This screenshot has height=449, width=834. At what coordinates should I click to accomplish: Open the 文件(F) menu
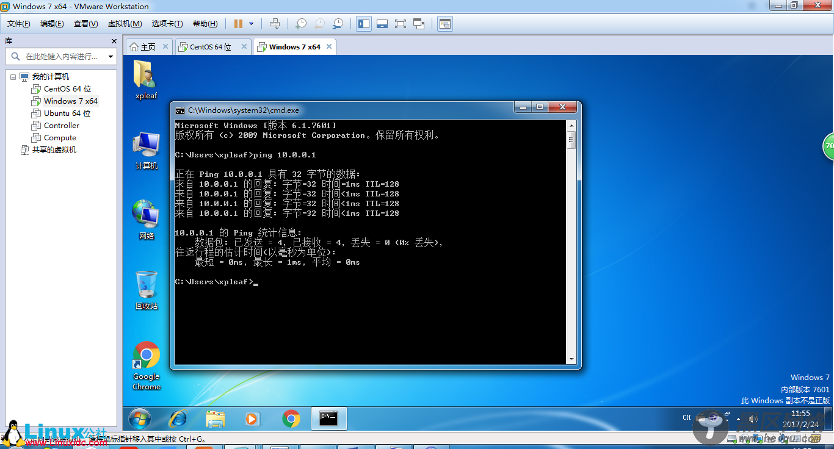coord(19,24)
